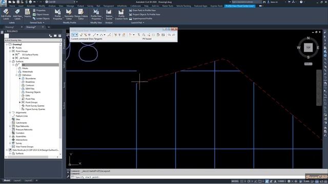
Task: Switch to the Drawing1 document tab
Action: pos(10,27)
